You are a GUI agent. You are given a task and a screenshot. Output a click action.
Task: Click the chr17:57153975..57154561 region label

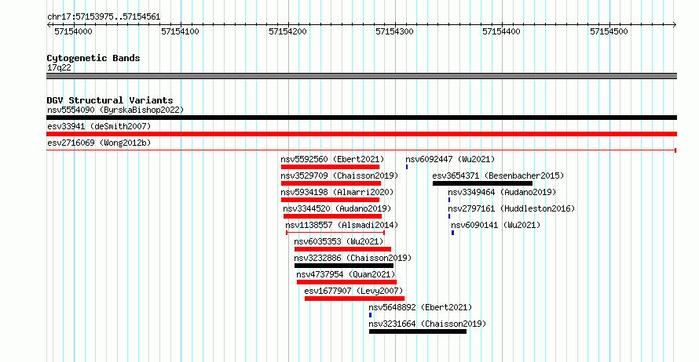tap(104, 17)
